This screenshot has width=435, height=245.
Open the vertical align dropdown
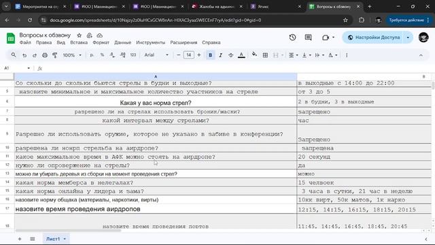(307, 55)
